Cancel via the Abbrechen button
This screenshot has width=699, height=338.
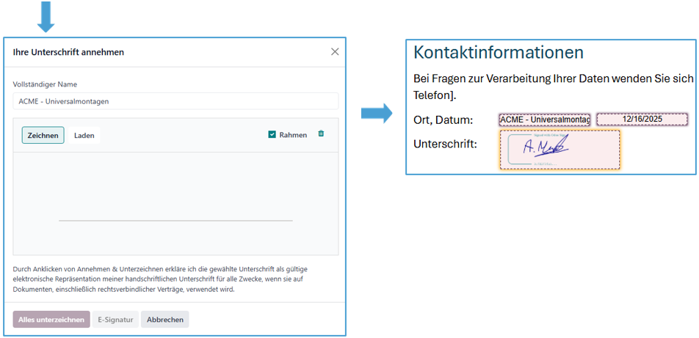coord(165,320)
